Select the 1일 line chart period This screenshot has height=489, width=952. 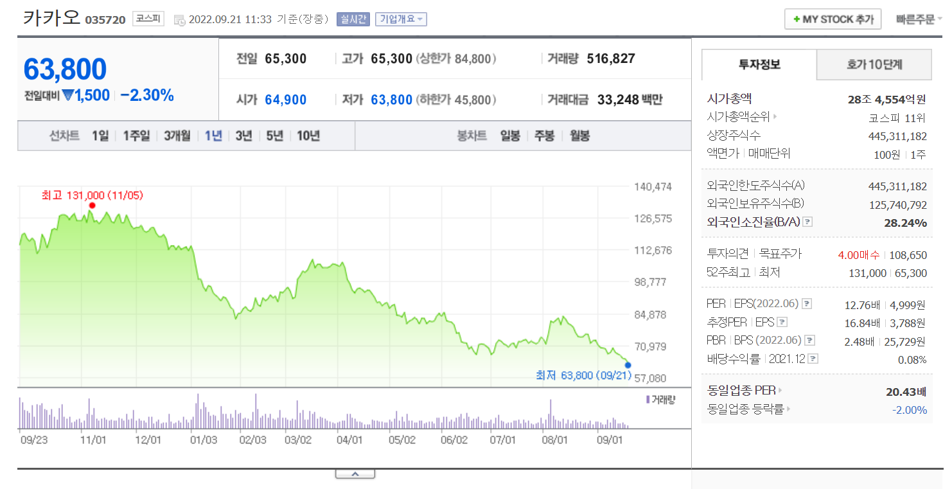[100, 136]
